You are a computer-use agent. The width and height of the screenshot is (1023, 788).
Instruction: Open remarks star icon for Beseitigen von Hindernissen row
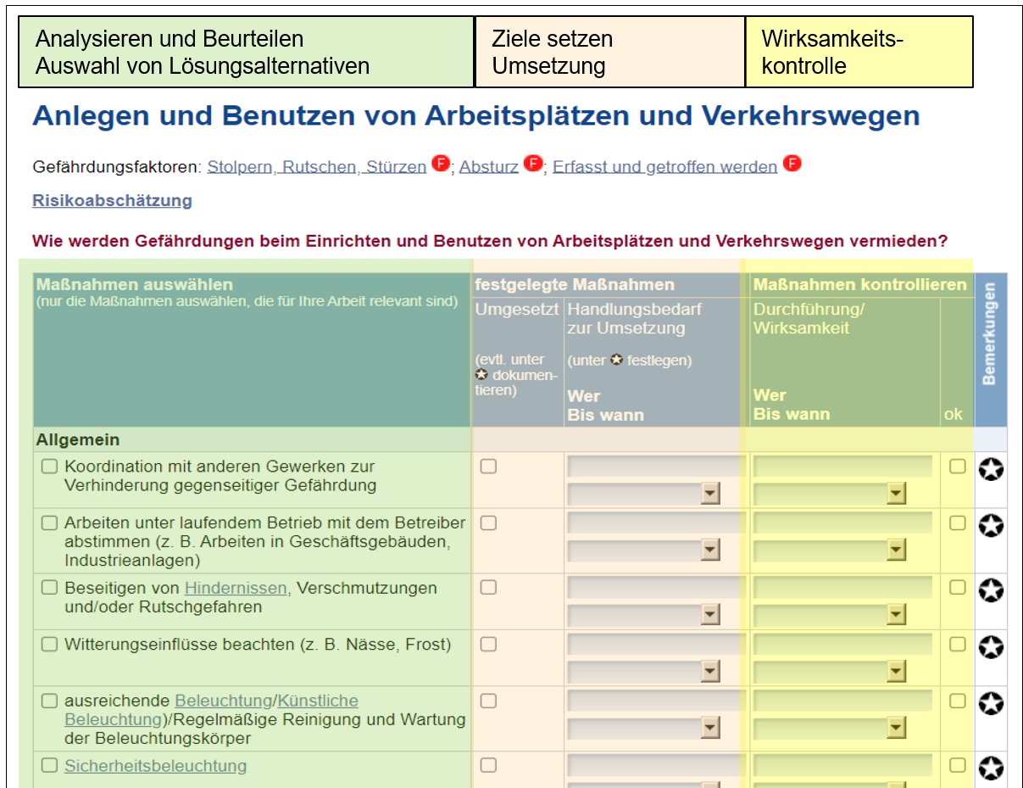click(991, 591)
